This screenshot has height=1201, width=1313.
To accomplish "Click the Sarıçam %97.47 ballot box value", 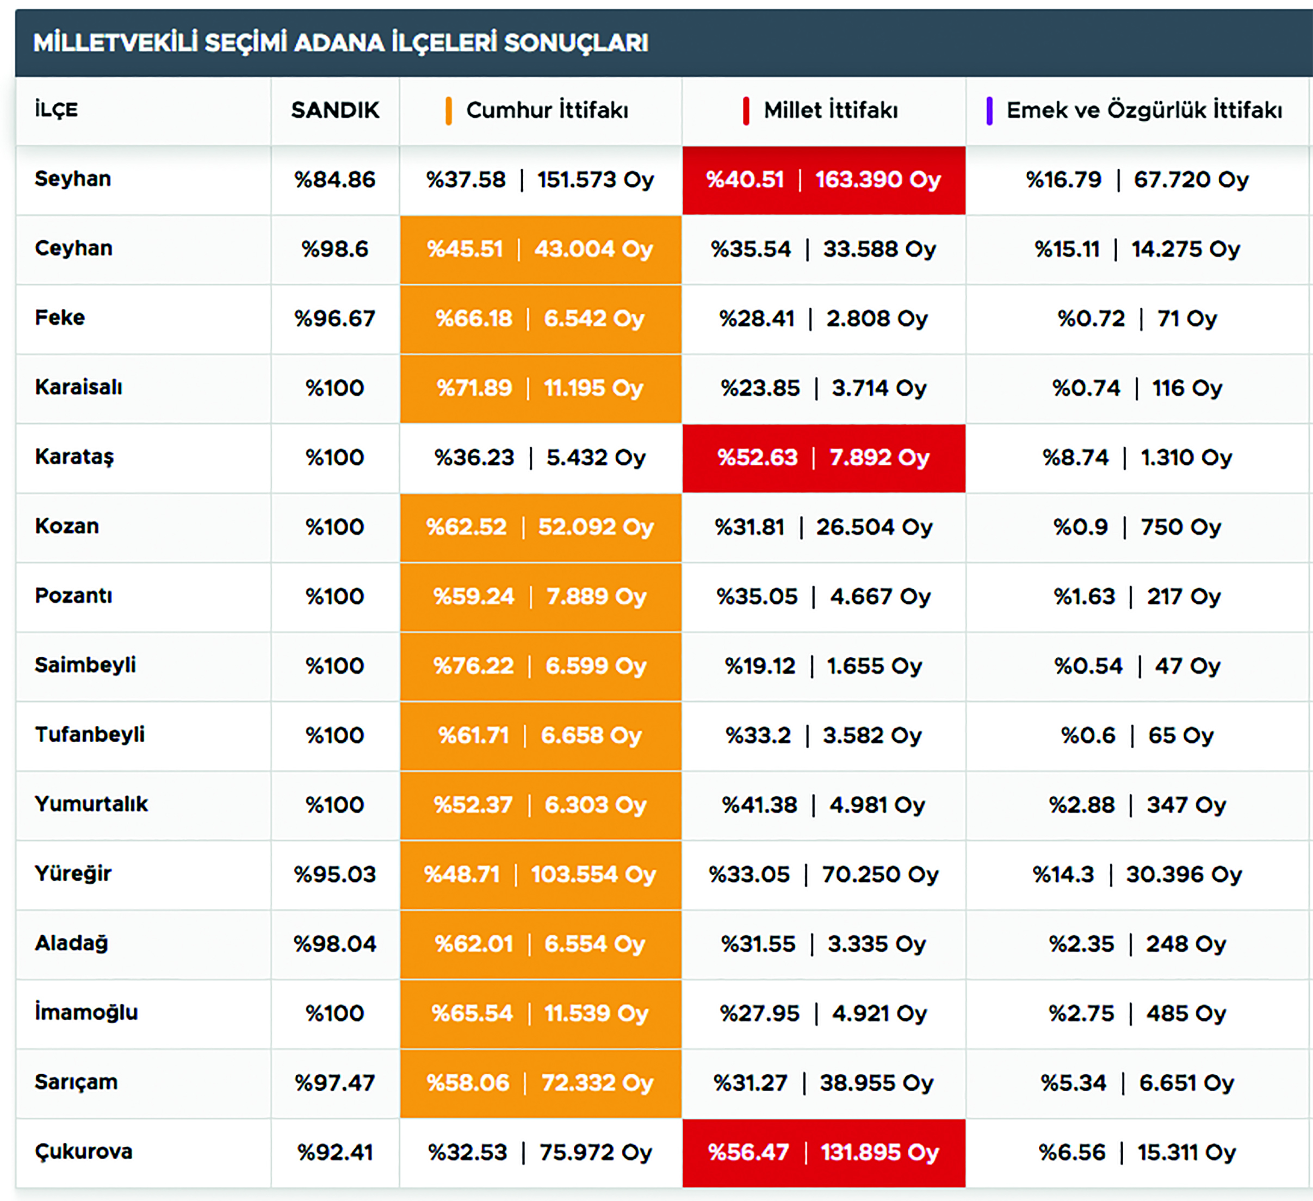I will click(335, 1082).
